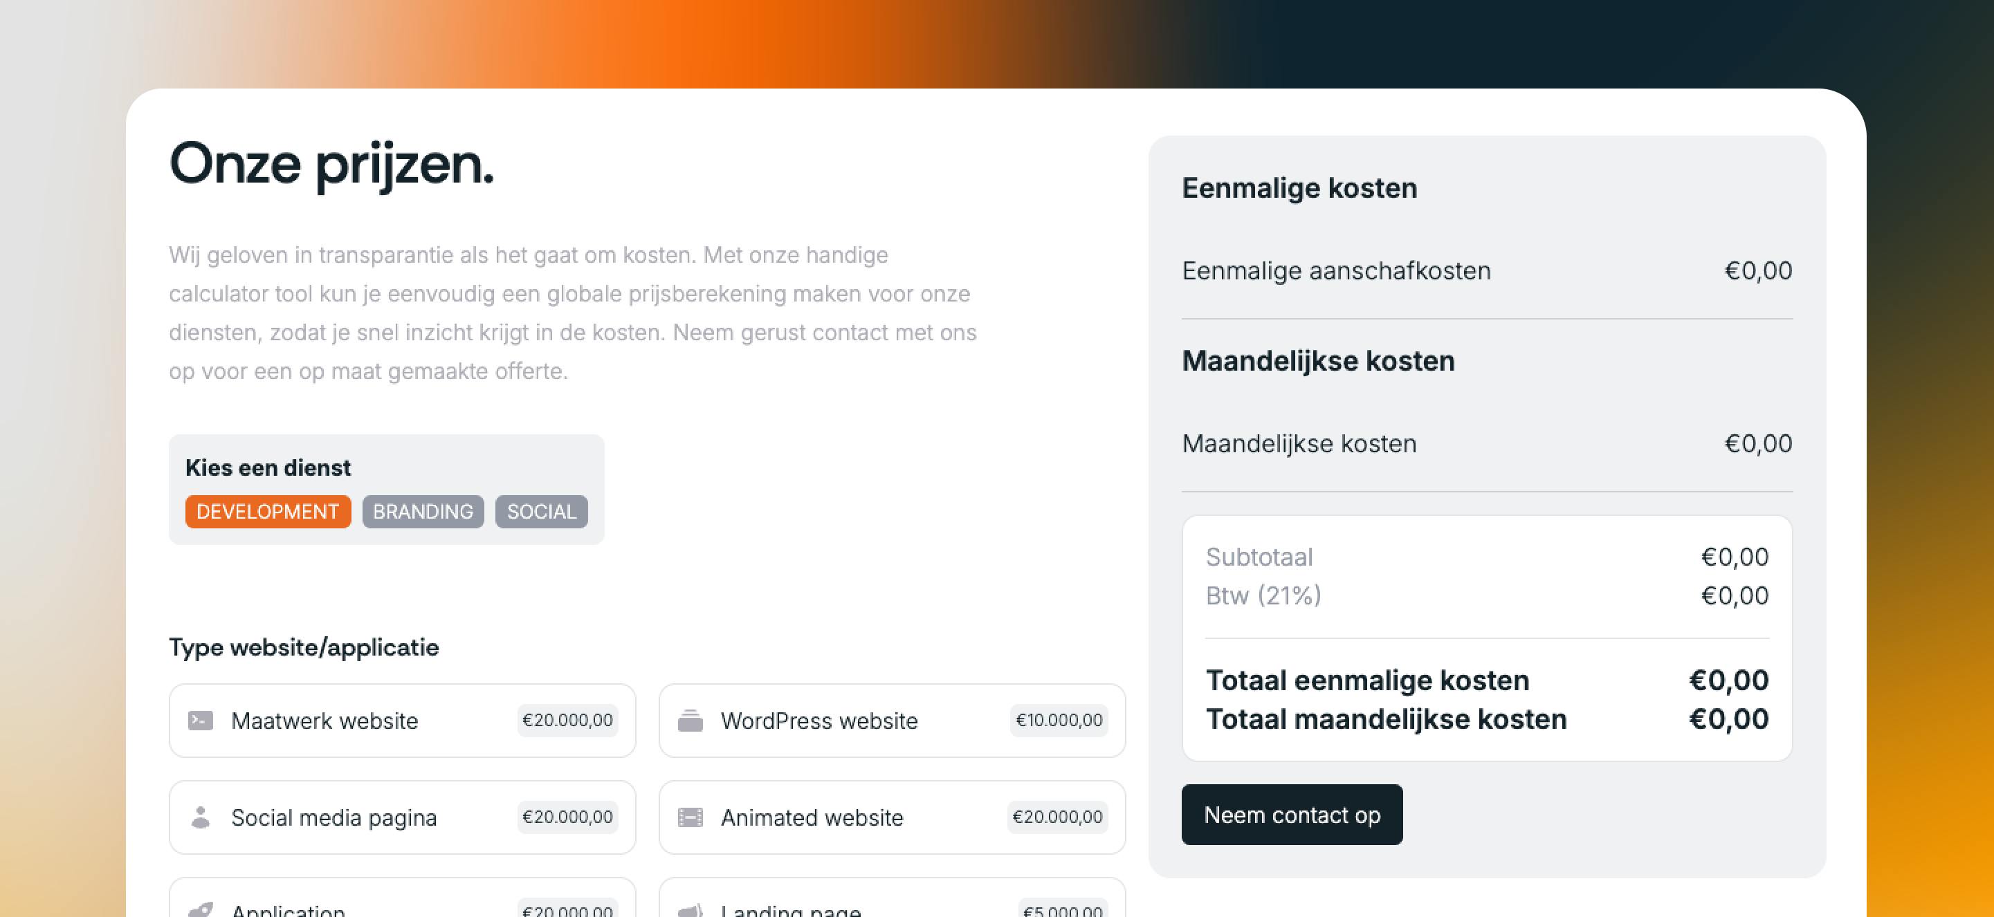Choose the Maatwerk website option label

click(324, 721)
